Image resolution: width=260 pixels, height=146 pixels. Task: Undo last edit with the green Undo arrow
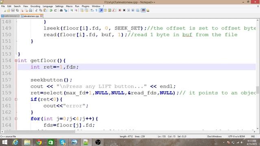(x=51, y=11)
